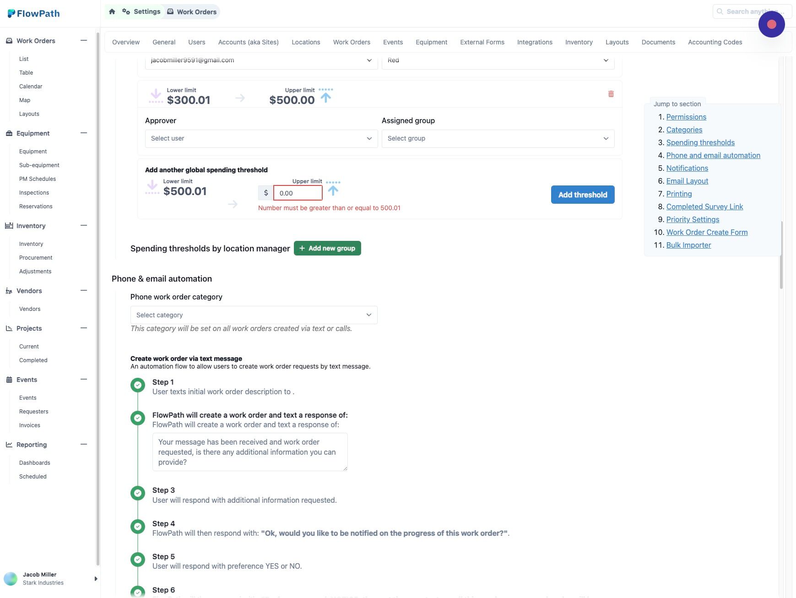796x598 pixels.
Task: Click the Settings breadcrumb
Action: coord(142,11)
